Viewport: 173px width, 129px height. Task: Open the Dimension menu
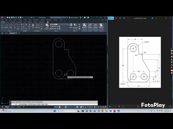tap(36, 20)
